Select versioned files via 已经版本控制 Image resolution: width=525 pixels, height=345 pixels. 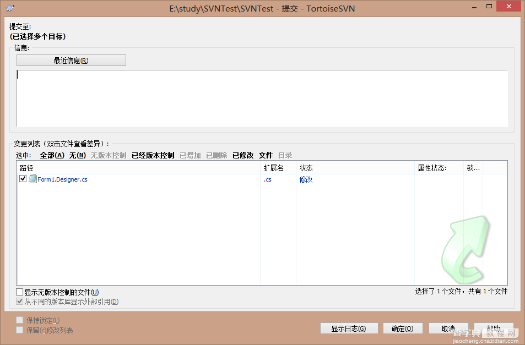coord(153,156)
